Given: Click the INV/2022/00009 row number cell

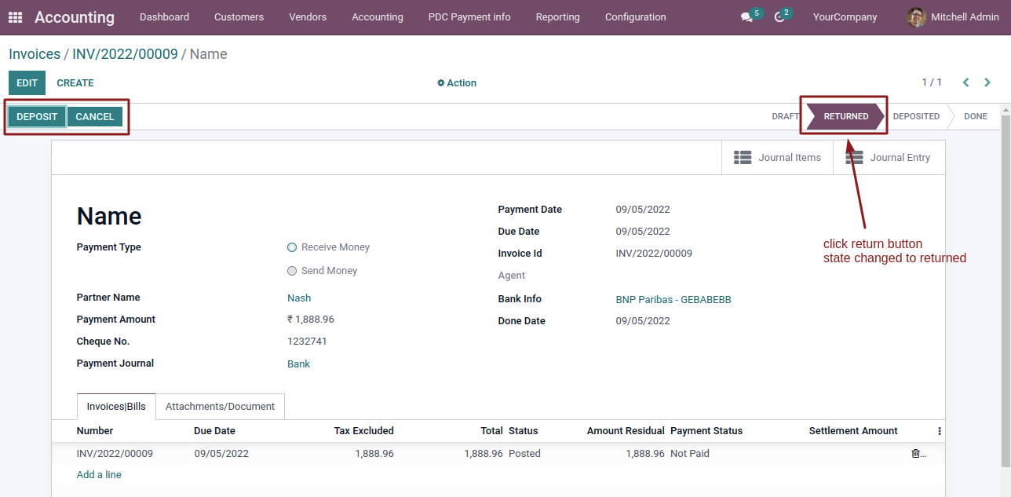Looking at the screenshot, I should (x=115, y=454).
